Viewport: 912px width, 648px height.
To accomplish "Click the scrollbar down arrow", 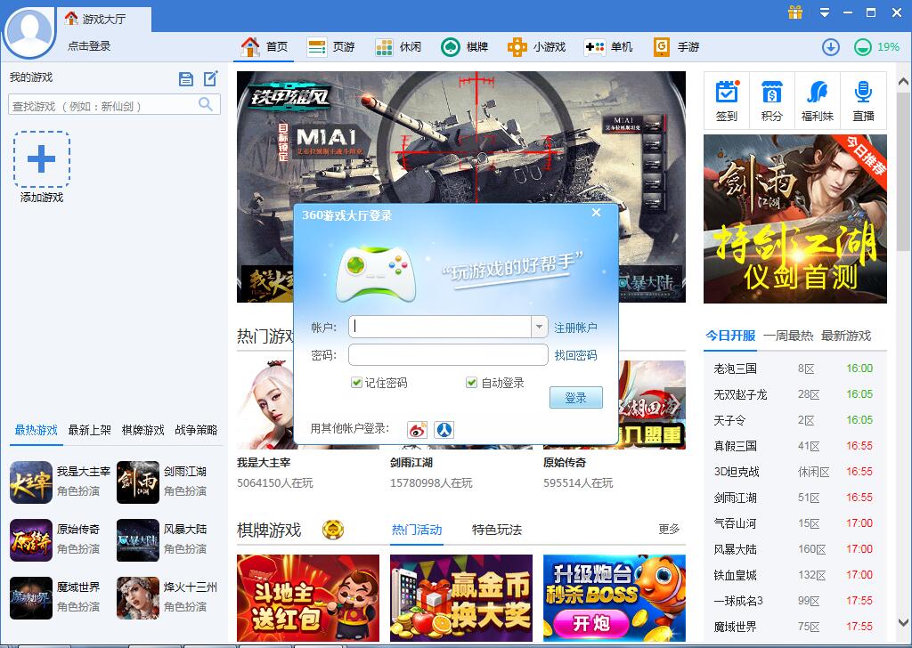I will coord(903,621).
